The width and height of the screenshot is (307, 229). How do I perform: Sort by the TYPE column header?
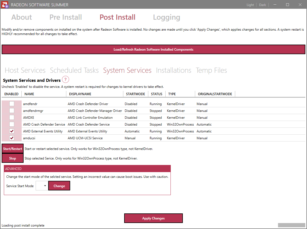pos(180,94)
